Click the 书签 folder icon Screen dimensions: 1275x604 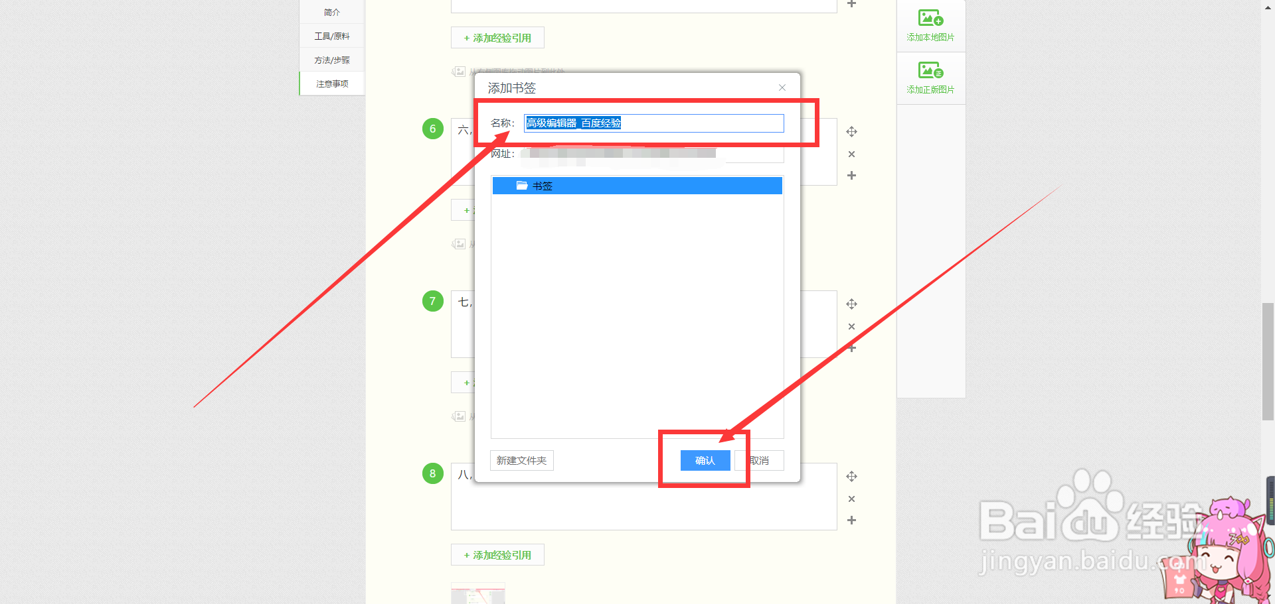[x=522, y=186]
